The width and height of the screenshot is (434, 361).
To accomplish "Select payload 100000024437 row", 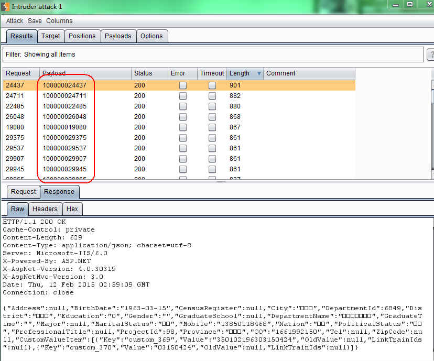I will click(179, 85).
